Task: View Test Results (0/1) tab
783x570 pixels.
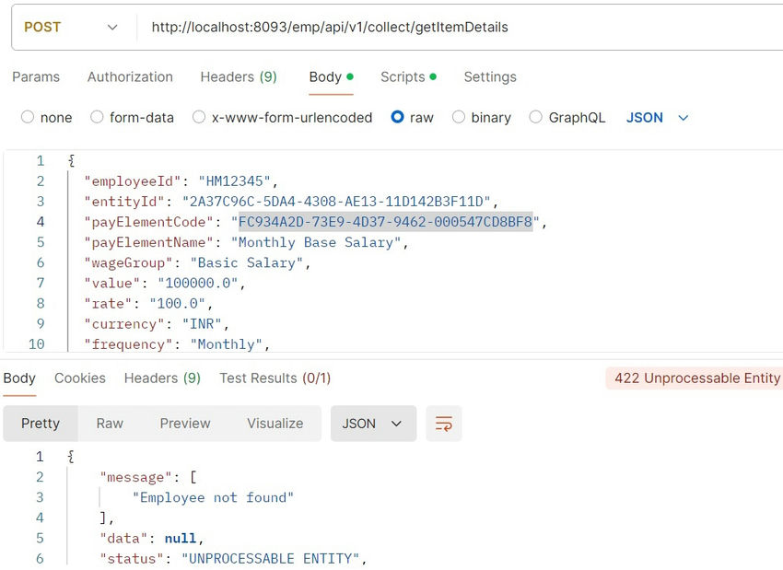Action: pos(275,378)
